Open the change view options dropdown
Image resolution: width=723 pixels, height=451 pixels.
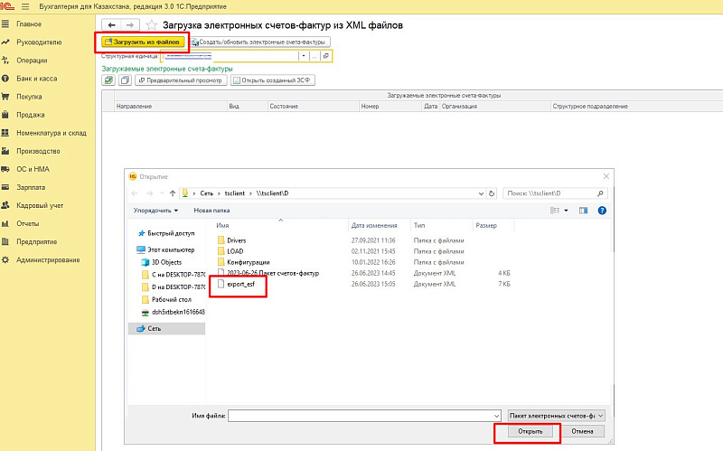(568, 210)
